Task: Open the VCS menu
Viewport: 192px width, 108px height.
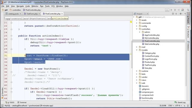Action: [x=53, y=6]
